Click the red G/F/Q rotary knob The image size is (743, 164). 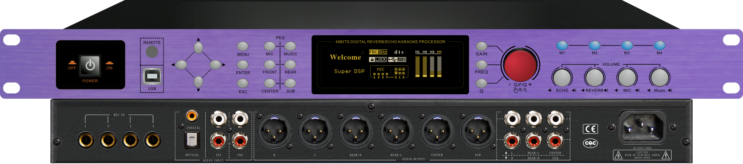click(x=520, y=65)
